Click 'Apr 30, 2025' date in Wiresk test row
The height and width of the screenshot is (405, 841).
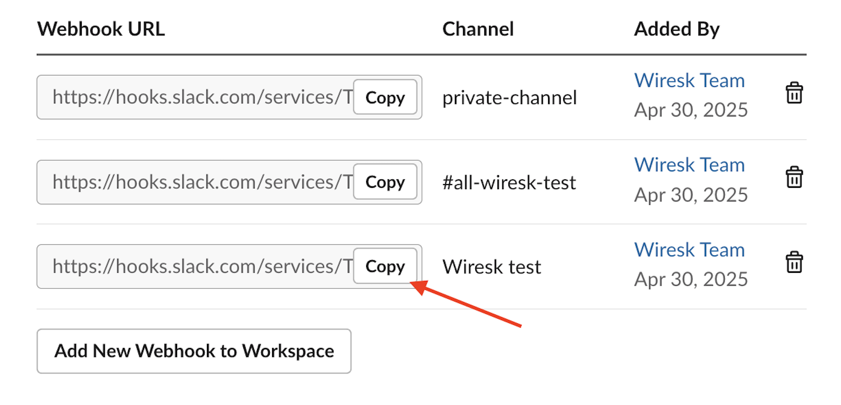tap(691, 279)
